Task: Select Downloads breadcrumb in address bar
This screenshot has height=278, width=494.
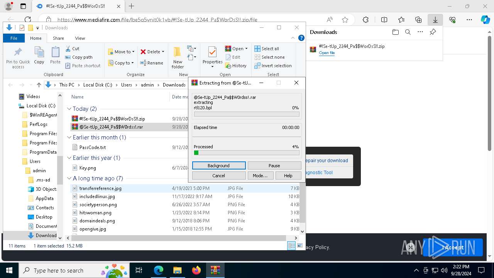Action: click(174, 85)
